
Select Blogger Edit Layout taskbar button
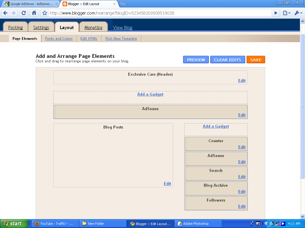[x=150, y=224]
